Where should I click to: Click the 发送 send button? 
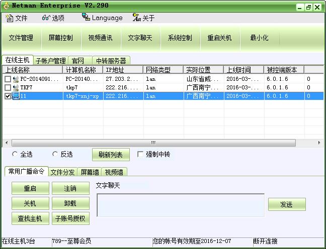coord(287,204)
